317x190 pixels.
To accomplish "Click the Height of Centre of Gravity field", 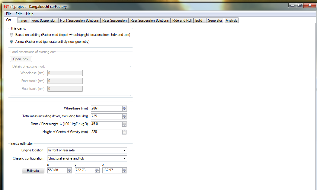I will coord(107,132).
